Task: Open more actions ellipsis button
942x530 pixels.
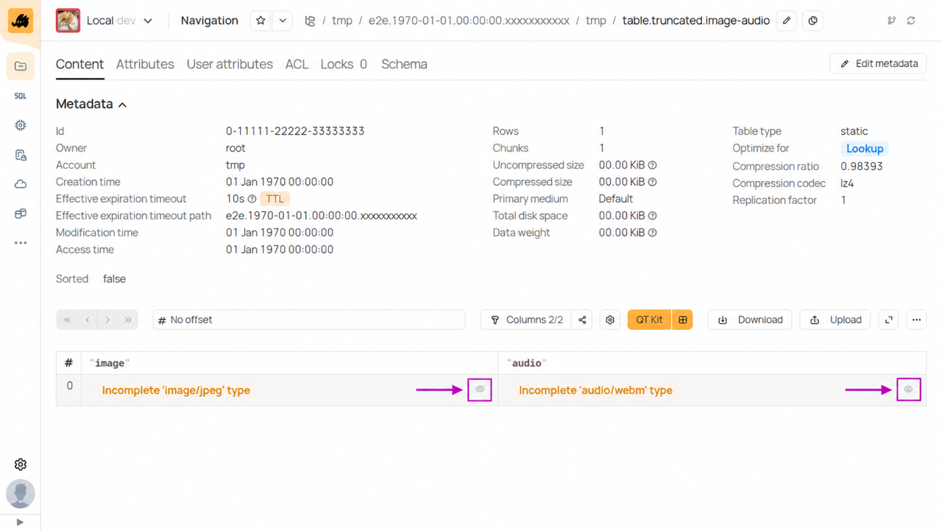Action: tap(916, 319)
